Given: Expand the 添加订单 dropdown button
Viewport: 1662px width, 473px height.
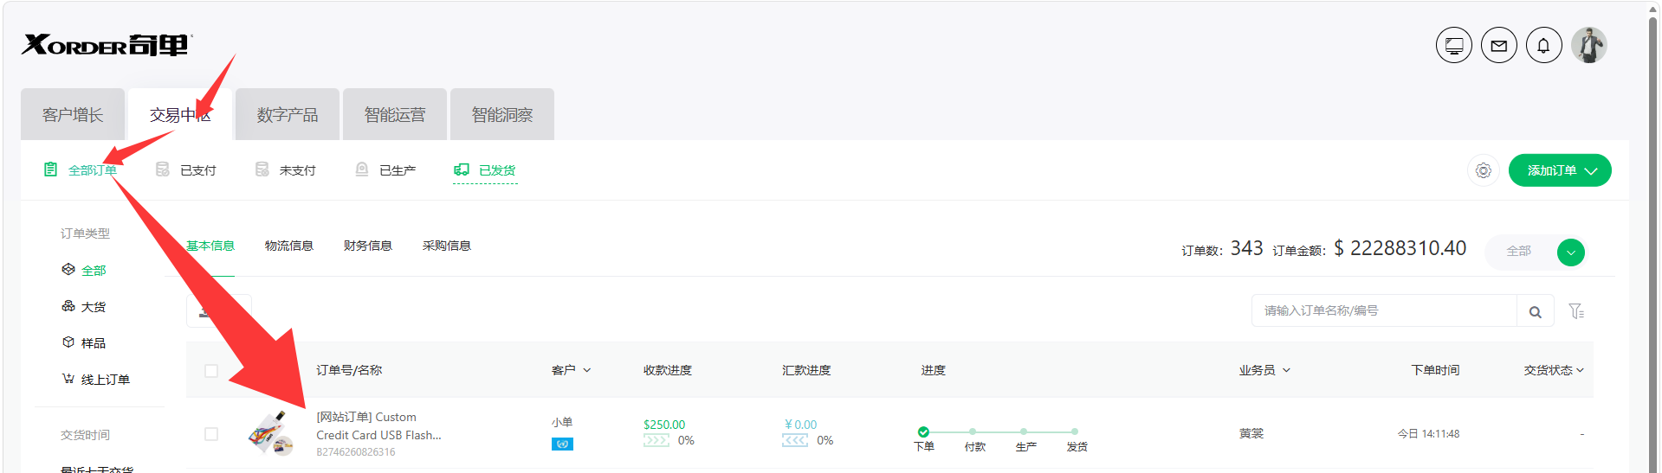Looking at the screenshot, I should pos(1560,170).
